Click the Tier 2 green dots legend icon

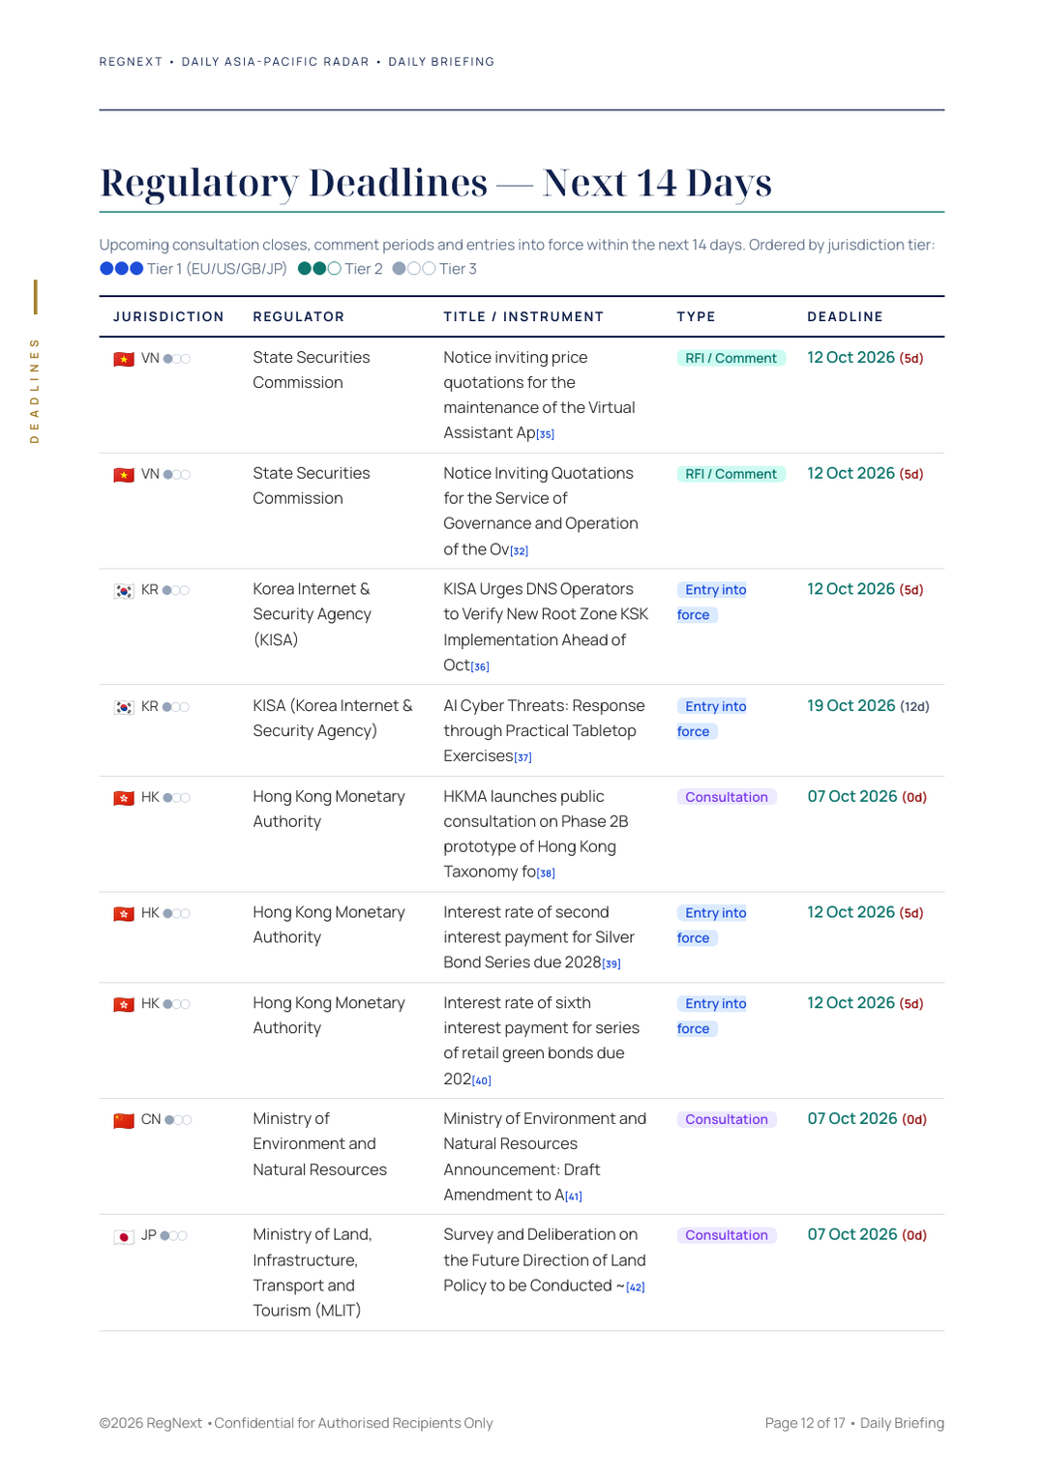click(319, 269)
